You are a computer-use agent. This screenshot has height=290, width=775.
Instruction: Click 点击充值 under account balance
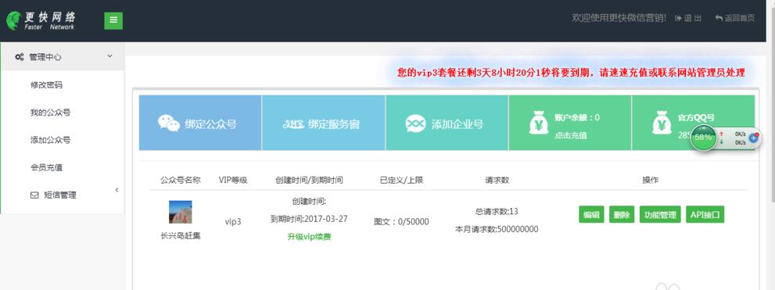point(570,135)
